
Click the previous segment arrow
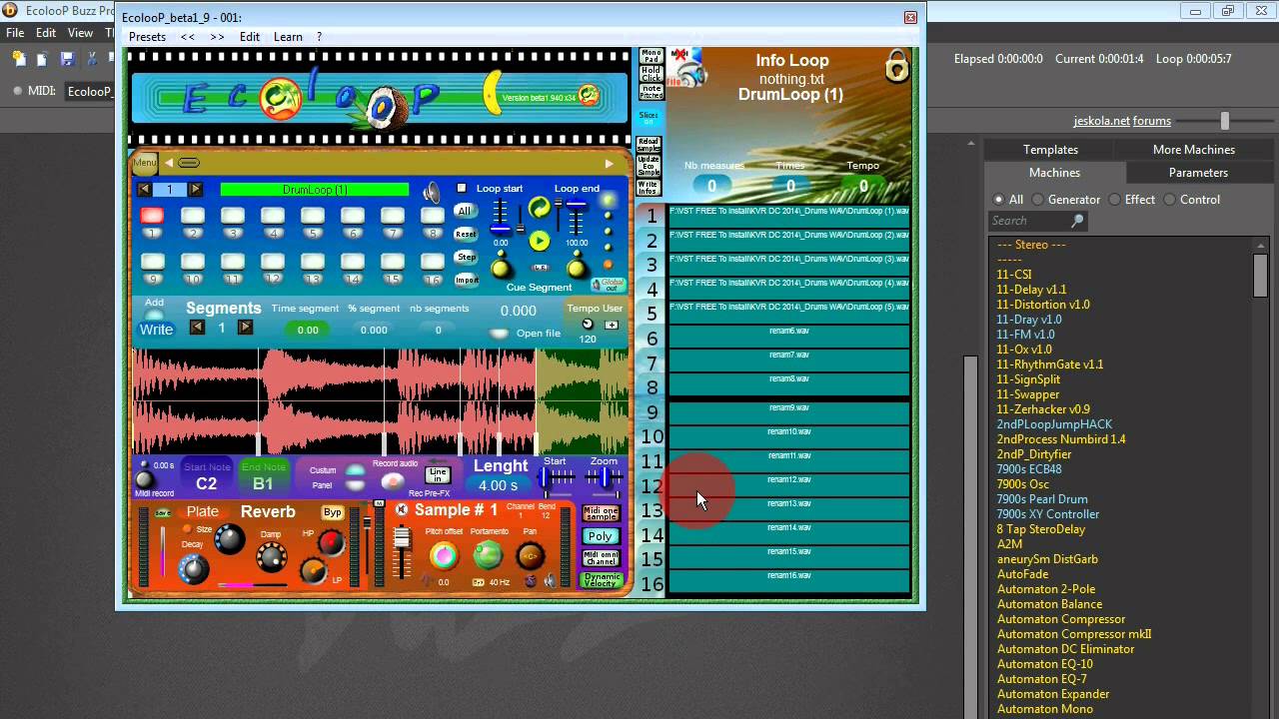click(197, 328)
